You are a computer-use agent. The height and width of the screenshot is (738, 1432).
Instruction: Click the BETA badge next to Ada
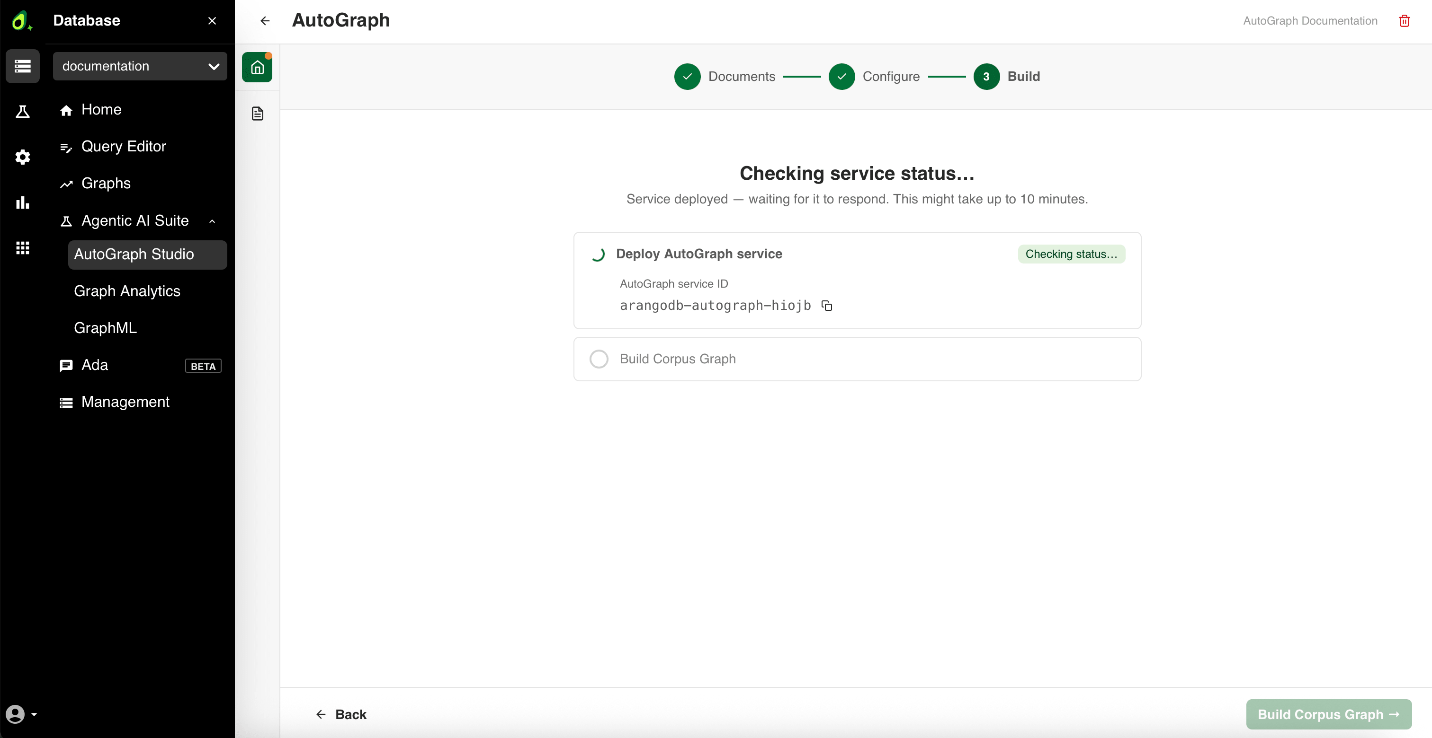203,366
